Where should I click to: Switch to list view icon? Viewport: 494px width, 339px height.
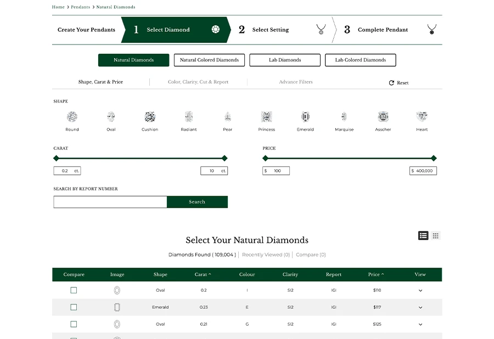pyautogui.click(x=423, y=236)
